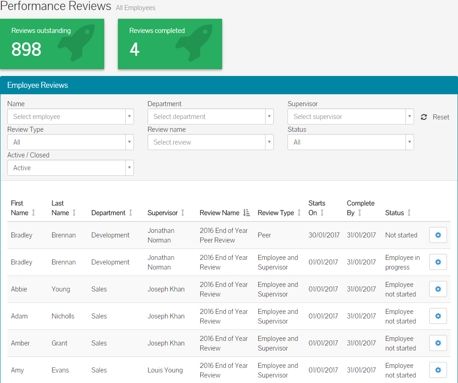The height and width of the screenshot is (383, 458).
Task: Click the Department column header label
Action: point(108,213)
